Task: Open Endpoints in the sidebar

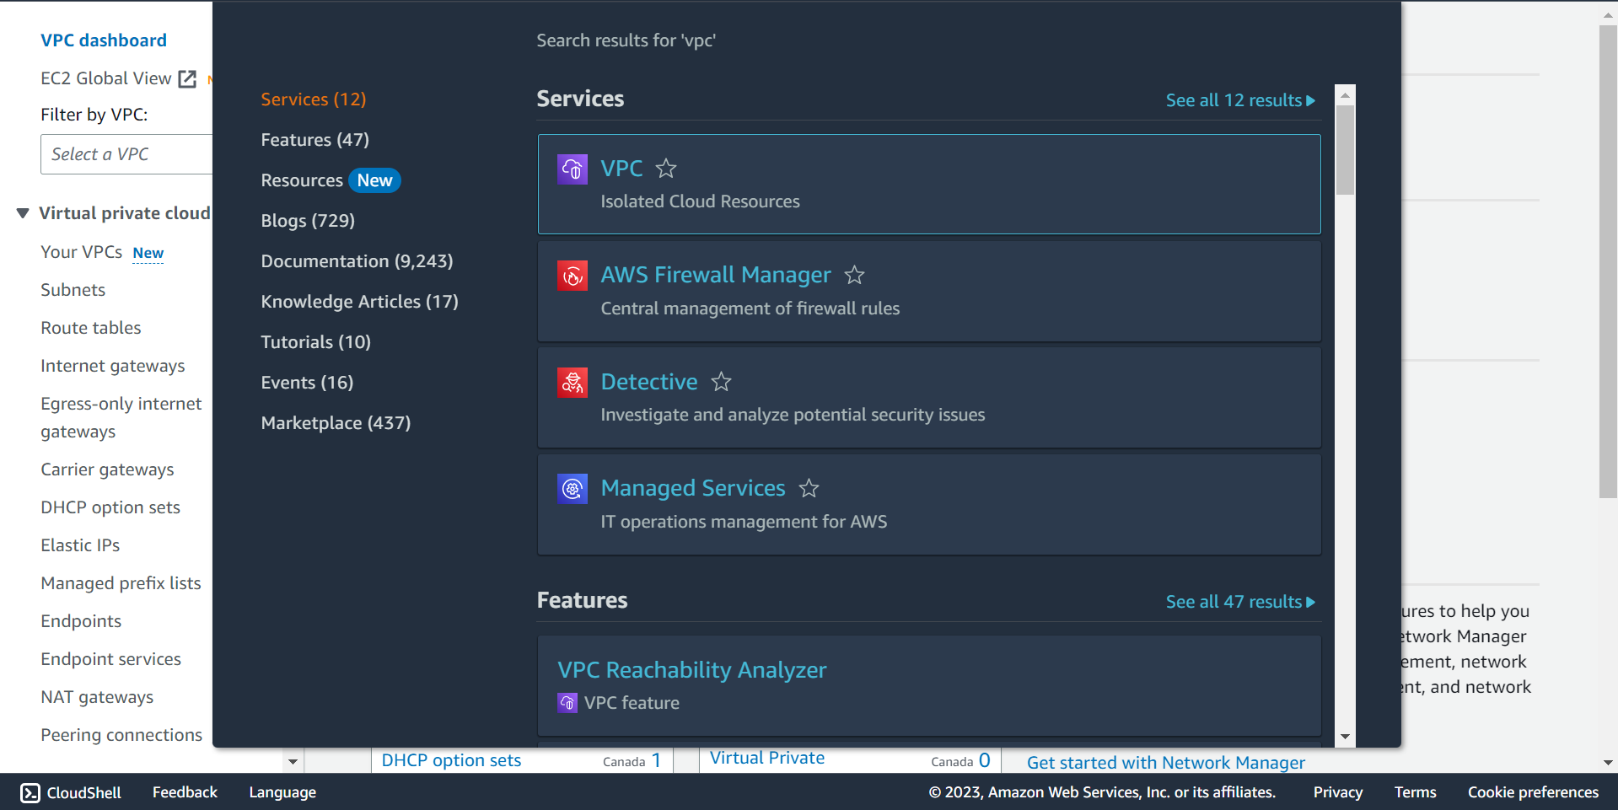Action: pyautogui.click(x=81, y=621)
